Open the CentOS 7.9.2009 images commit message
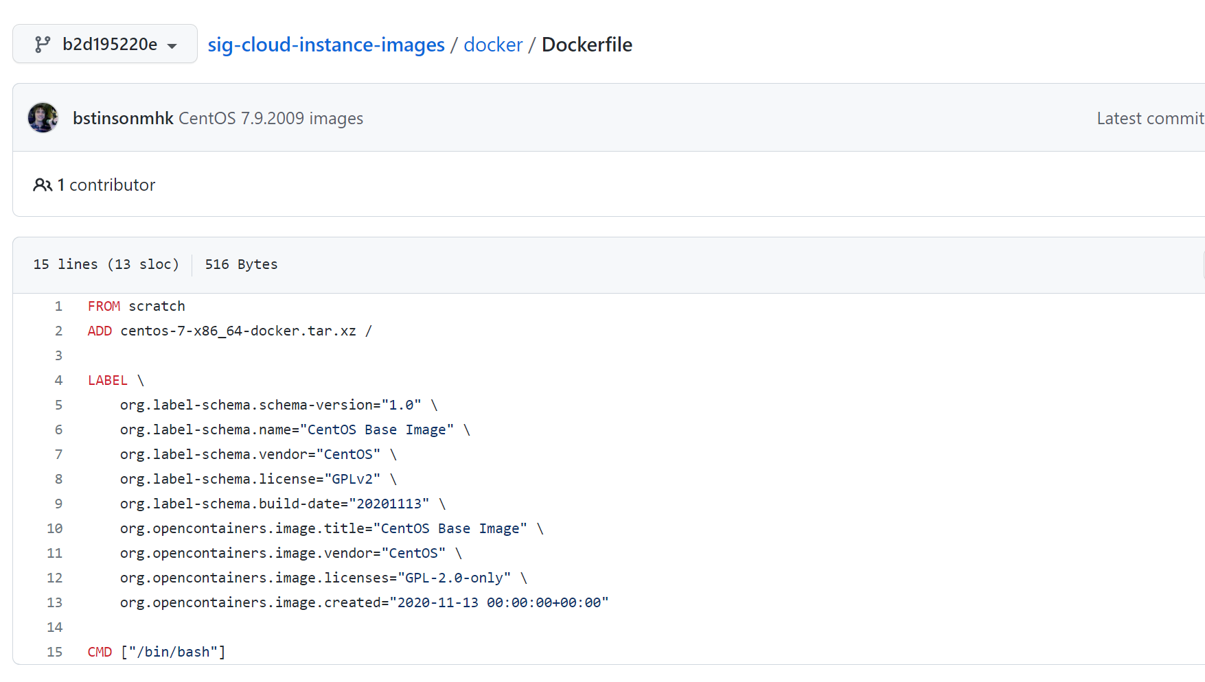Image resolution: width=1205 pixels, height=682 pixels. [271, 119]
